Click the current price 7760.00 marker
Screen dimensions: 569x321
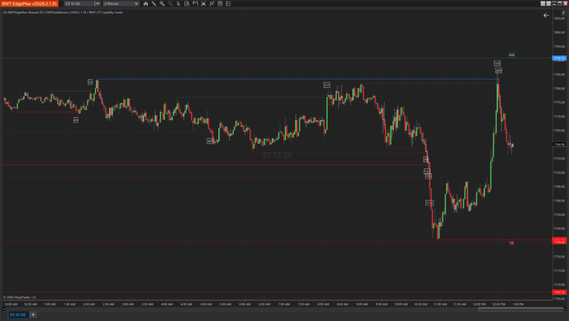pyautogui.click(x=559, y=144)
